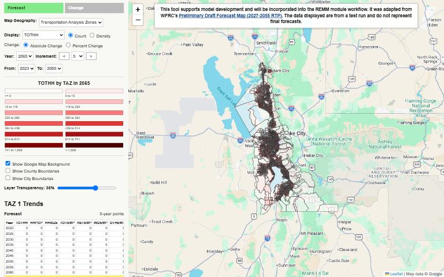444x277 pixels.
Task: Click the Great Salt Lake on the map
Action: pos(227,96)
